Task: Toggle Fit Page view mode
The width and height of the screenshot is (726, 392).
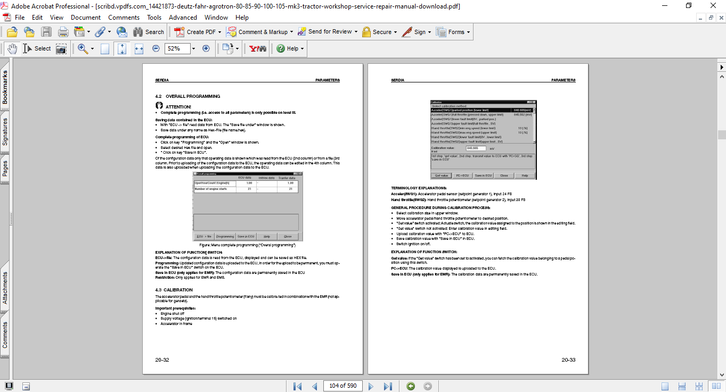Action: pyautogui.click(x=122, y=48)
